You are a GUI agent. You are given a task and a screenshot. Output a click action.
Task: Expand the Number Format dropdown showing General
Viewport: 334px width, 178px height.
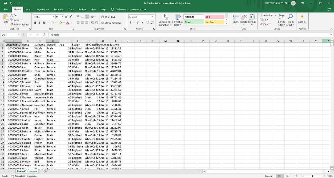pos(153,17)
